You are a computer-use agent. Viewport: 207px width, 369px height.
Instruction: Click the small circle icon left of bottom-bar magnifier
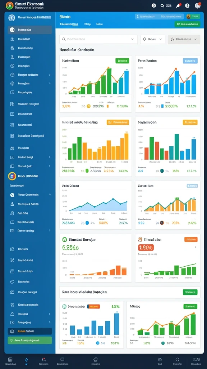(x=160, y=360)
